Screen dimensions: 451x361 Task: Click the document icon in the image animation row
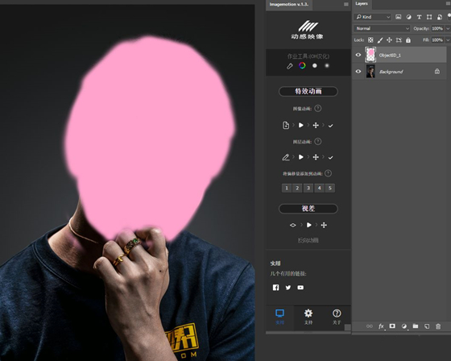click(286, 125)
